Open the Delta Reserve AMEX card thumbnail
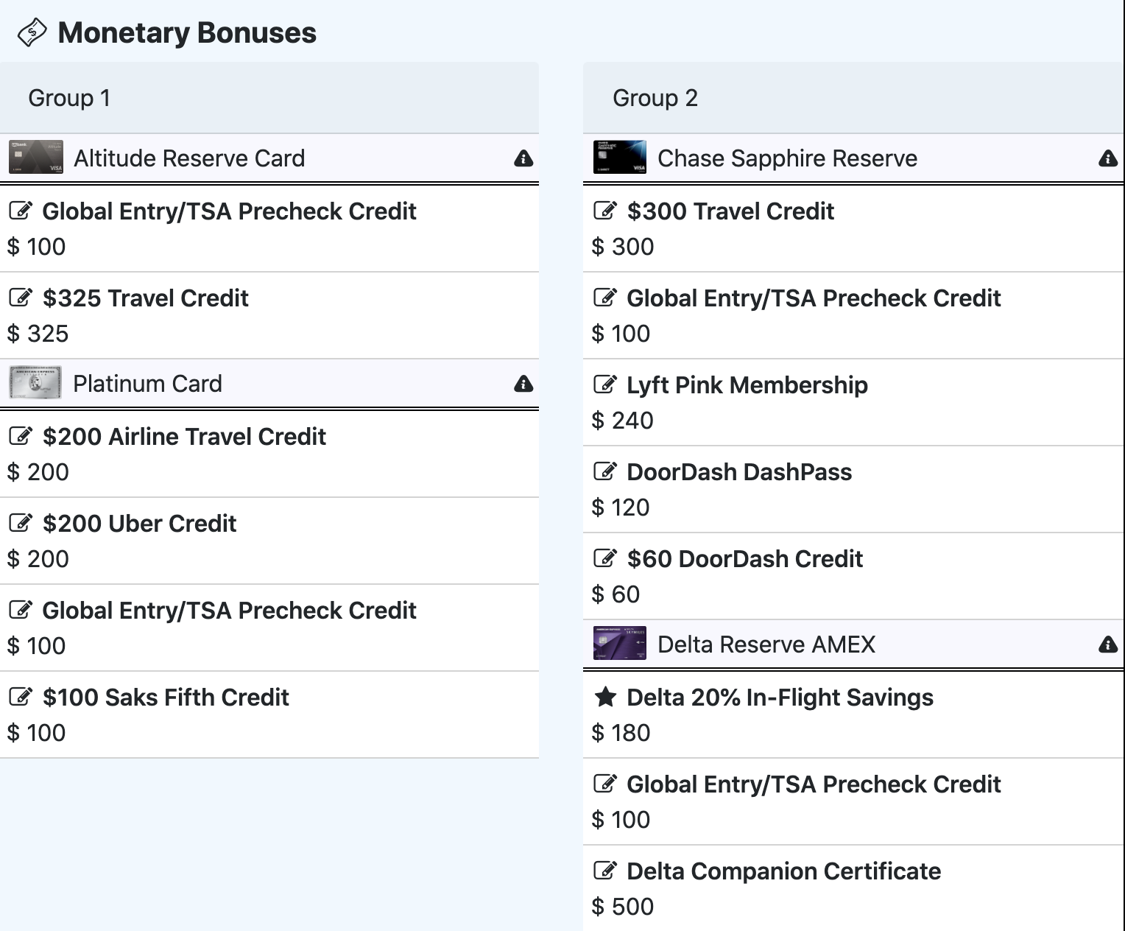 620,643
